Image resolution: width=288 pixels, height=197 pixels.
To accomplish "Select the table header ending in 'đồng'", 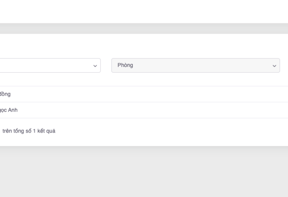I will (x=5, y=94).
